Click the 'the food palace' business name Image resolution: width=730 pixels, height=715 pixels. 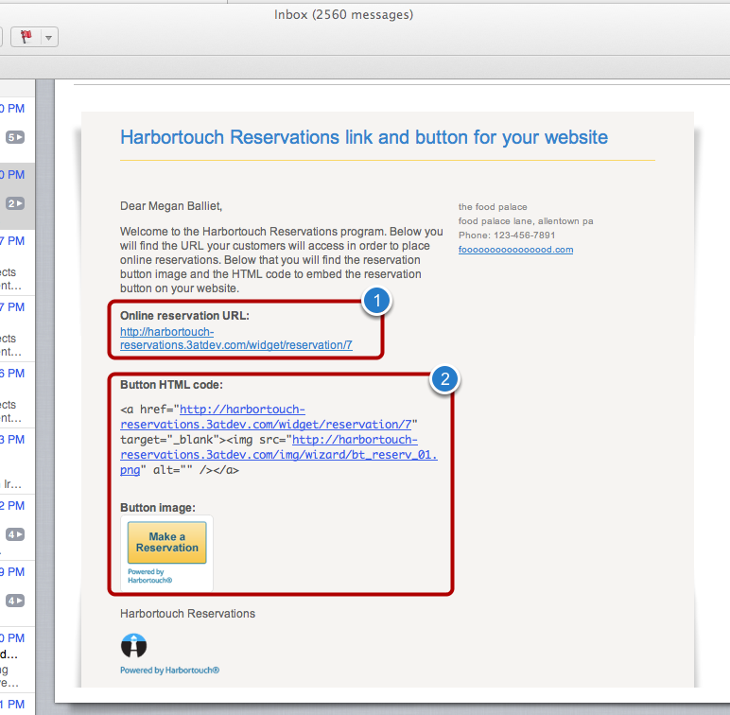click(493, 207)
